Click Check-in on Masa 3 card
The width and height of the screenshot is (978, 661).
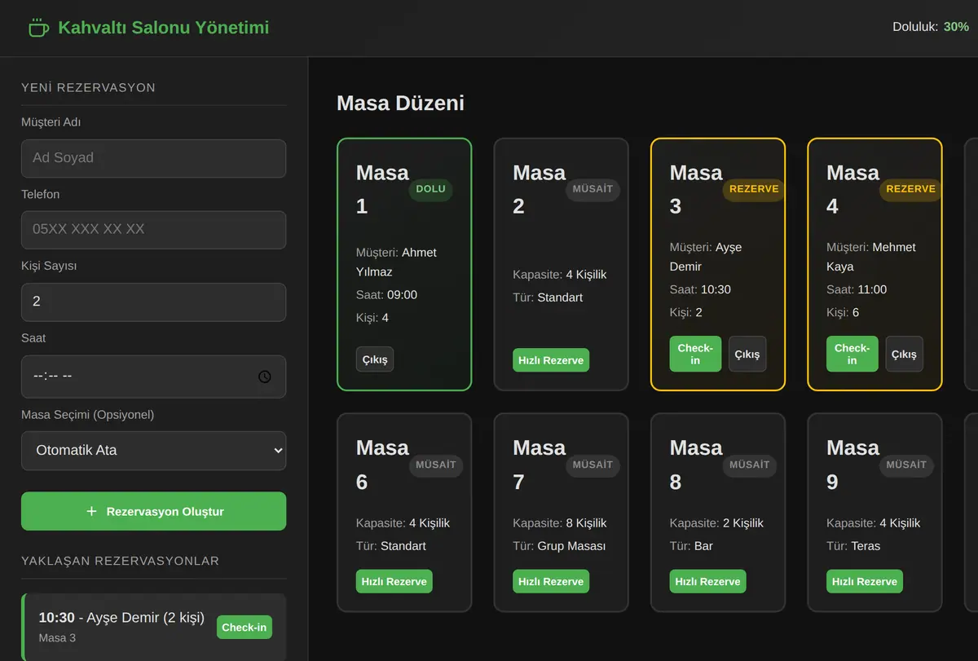pyautogui.click(x=695, y=354)
